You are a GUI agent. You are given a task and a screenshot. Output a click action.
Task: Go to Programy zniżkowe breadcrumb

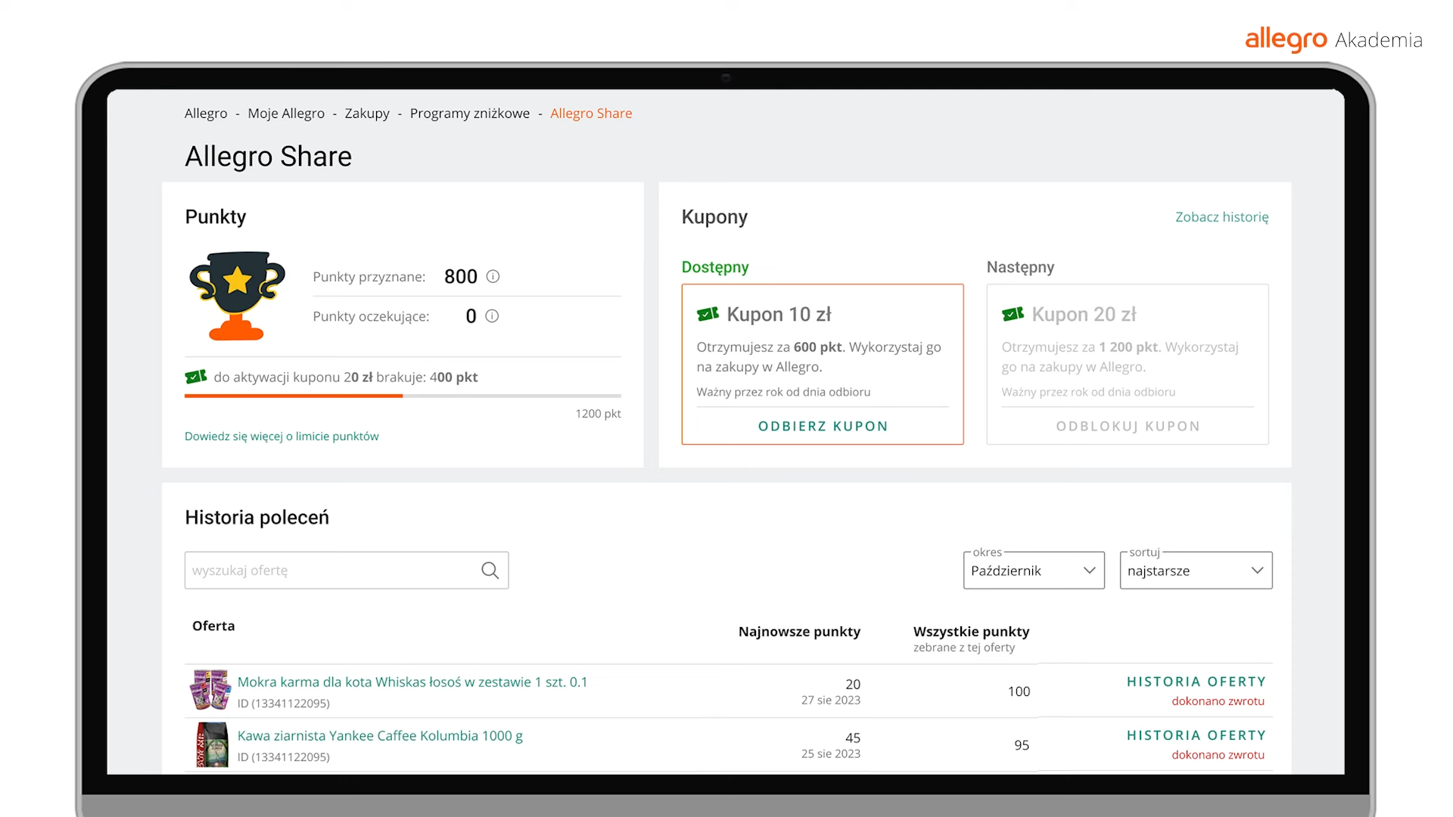pyautogui.click(x=470, y=113)
